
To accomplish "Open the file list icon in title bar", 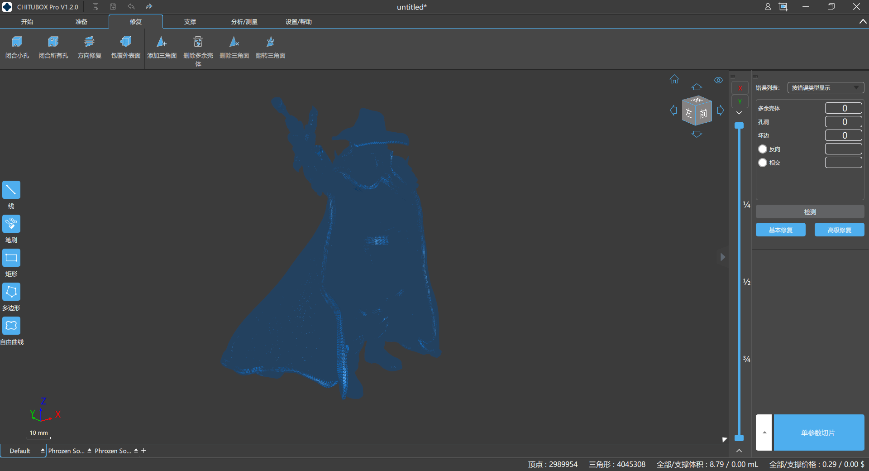I will [x=95, y=7].
